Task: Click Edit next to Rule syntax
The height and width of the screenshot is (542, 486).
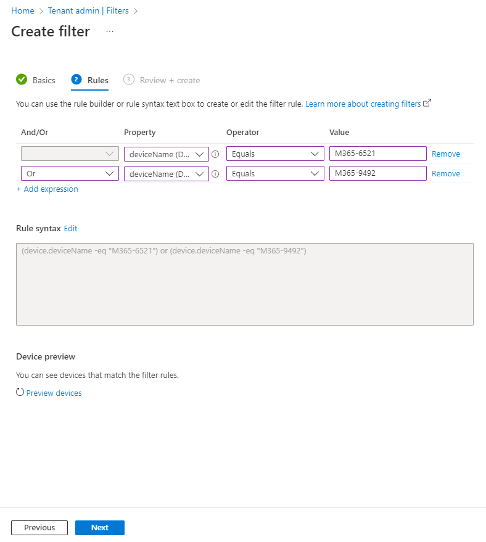Action: coord(71,228)
